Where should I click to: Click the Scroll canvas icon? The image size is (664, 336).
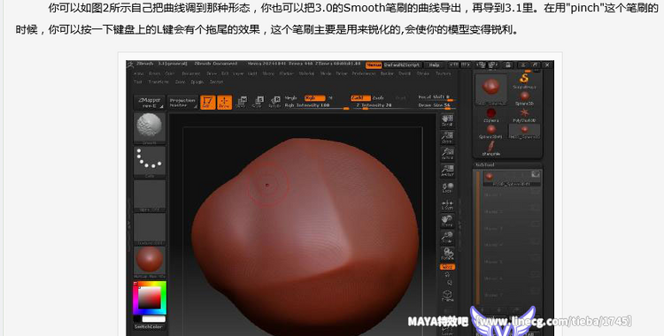pos(447,120)
